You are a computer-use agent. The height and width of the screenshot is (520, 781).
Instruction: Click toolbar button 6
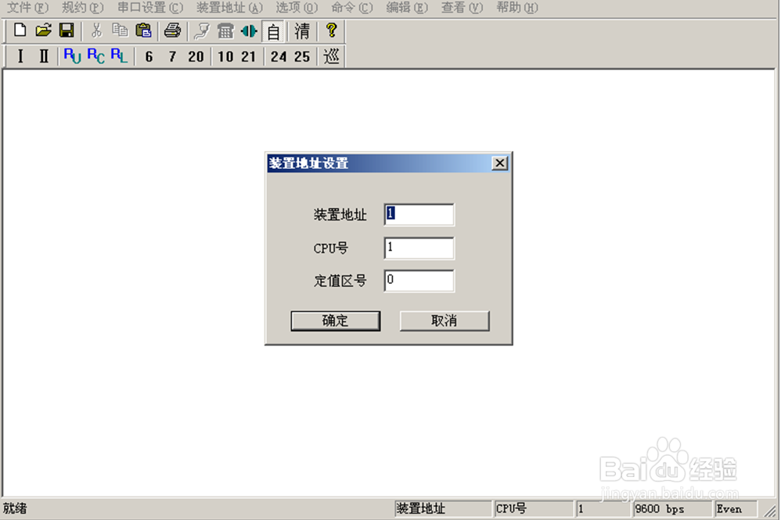(149, 57)
